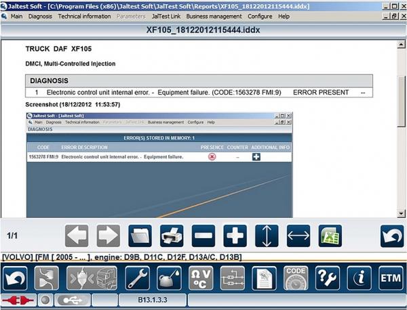
Task: Open the Diagnosis menu
Action: [x=40, y=16]
